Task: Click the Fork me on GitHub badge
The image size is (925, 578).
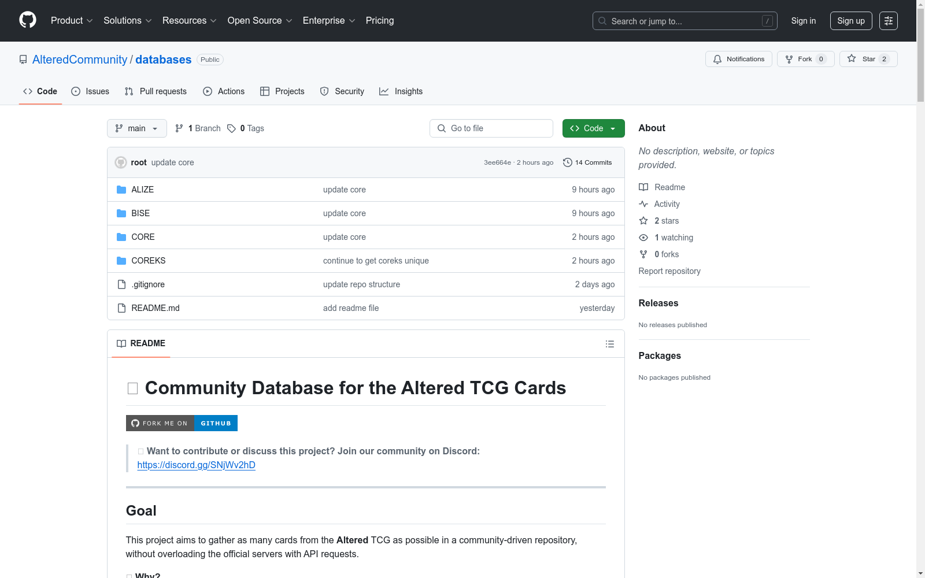Action: 182,423
